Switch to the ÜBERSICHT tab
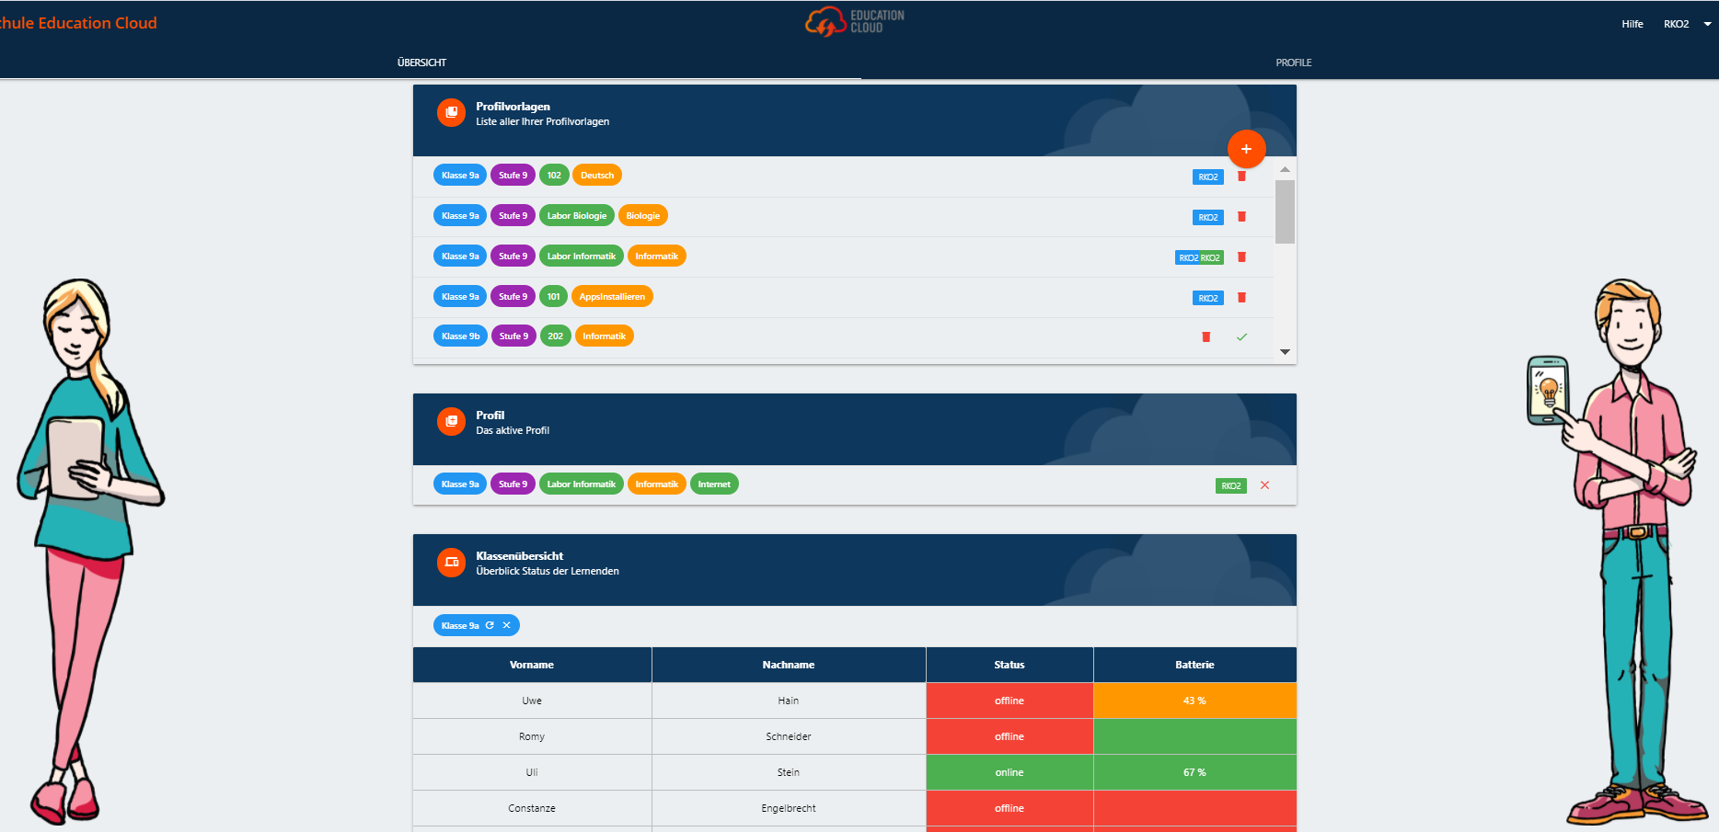Viewport: 1719px width, 832px height. (x=421, y=63)
